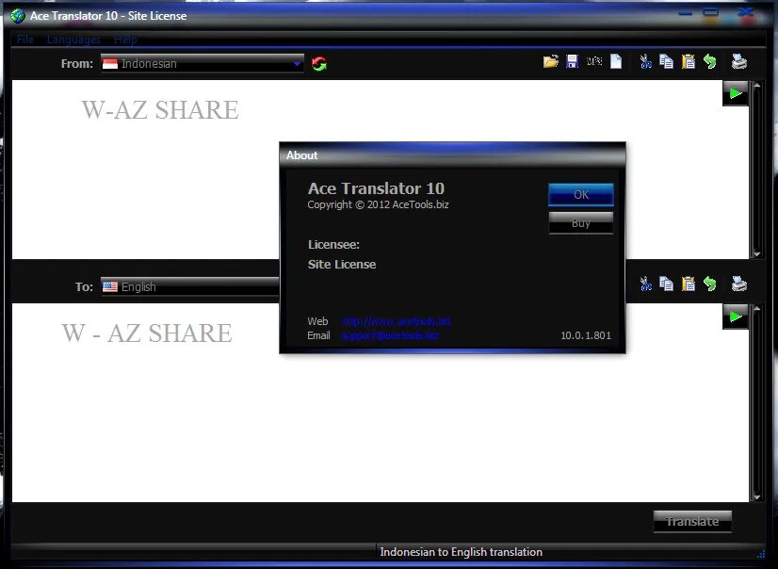This screenshot has height=569, width=778.
Task: Copy source text using top copy icon
Action: [666, 62]
